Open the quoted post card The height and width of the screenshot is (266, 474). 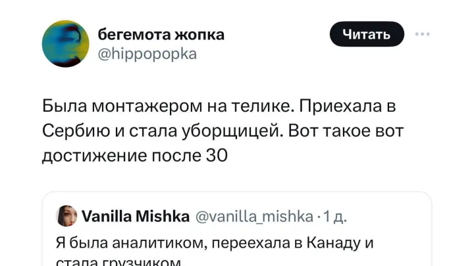(237, 230)
